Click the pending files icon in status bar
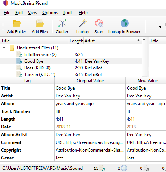This screenshot has width=166, height=172. [146, 168]
